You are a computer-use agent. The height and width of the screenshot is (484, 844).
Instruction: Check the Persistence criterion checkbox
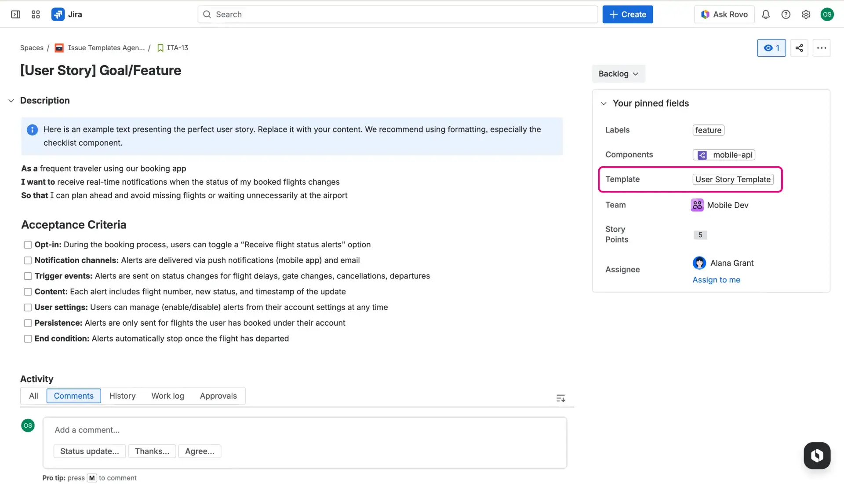(28, 323)
